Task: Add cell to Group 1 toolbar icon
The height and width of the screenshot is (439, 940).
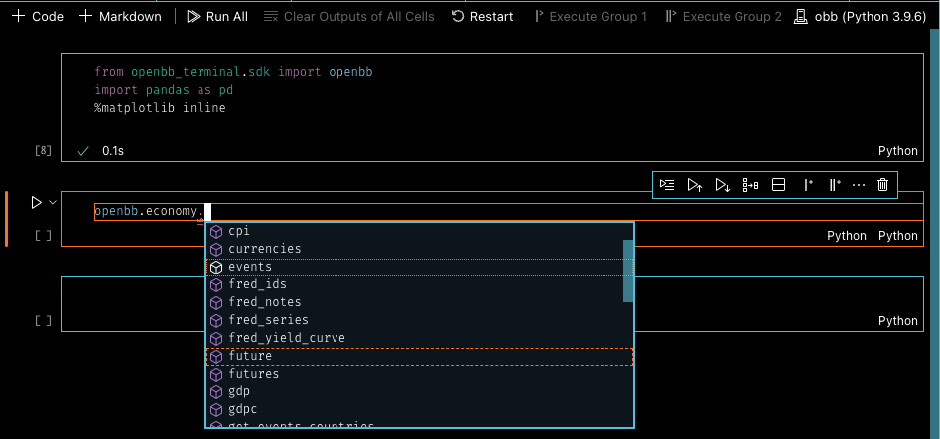Action: coord(808,185)
